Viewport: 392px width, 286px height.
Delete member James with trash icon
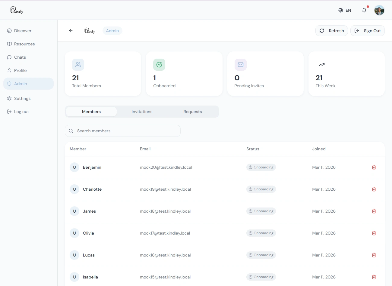(x=374, y=211)
